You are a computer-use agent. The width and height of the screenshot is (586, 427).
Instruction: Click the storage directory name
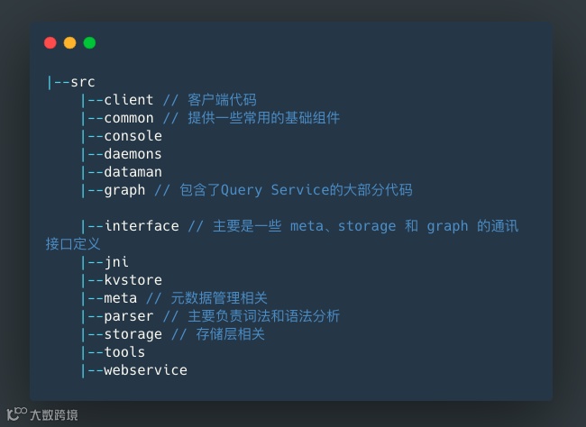click(133, 334)
